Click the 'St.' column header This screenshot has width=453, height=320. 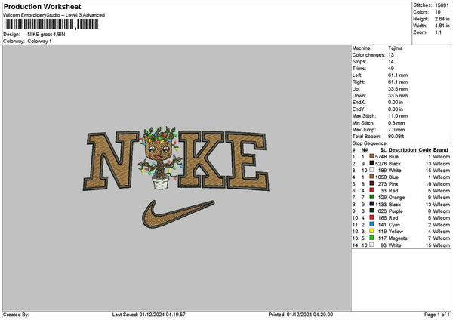pos(383,150)
